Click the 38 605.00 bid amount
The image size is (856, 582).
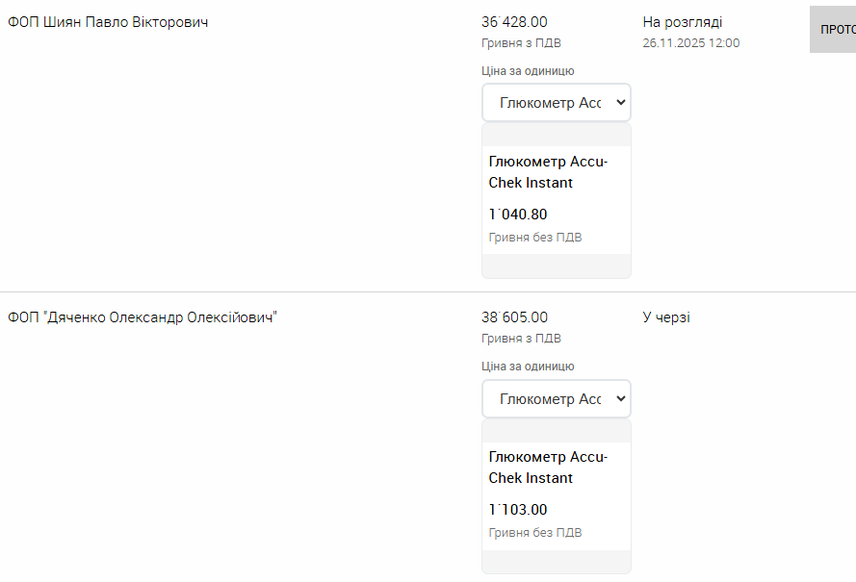pos(514,317)
